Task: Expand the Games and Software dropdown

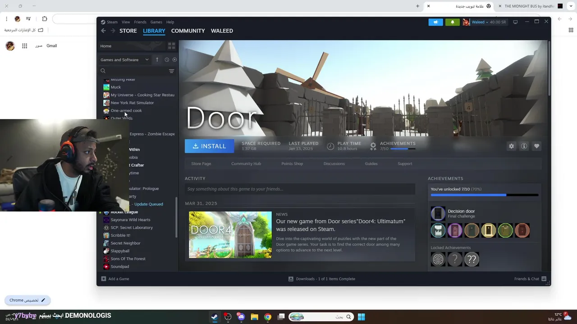Action: (124, 59)
